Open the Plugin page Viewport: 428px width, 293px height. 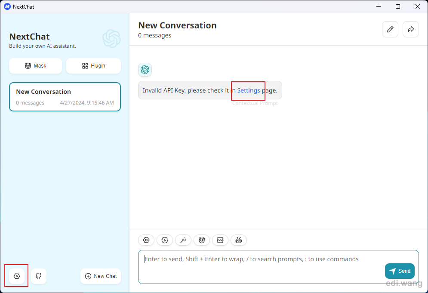click(x=93, y=66)
